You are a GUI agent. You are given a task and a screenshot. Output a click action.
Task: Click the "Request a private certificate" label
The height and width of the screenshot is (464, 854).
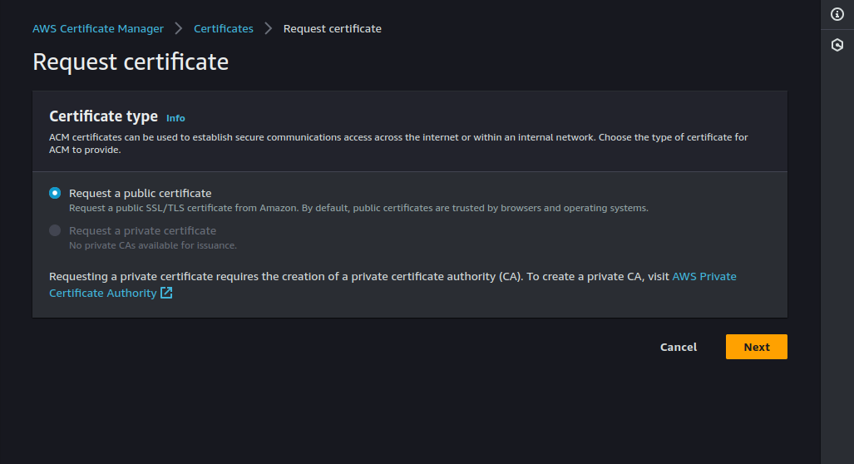click(x=142, y=230)
